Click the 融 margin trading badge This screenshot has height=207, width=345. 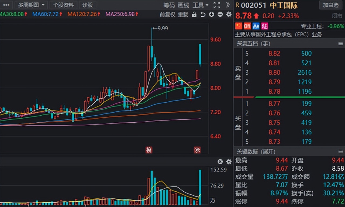tap(256, 26)
